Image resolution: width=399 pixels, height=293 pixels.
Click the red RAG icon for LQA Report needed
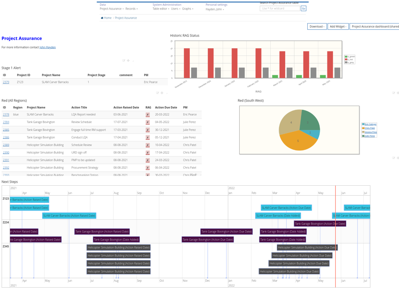pyautogui.click(x=148, y=115)
